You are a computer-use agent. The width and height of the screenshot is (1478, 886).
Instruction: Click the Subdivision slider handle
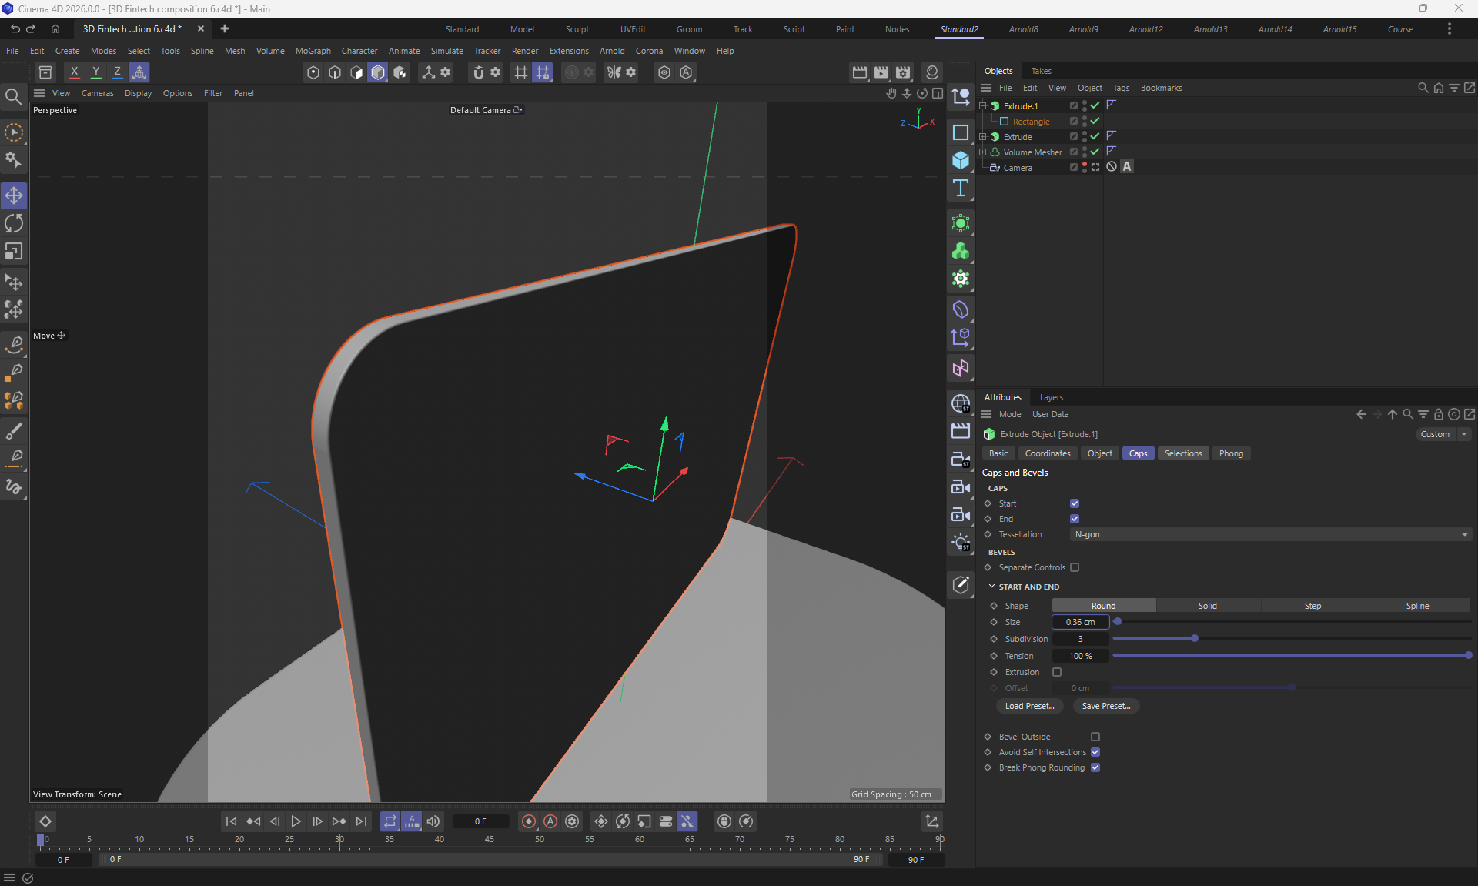click(x=1195, y=639)
